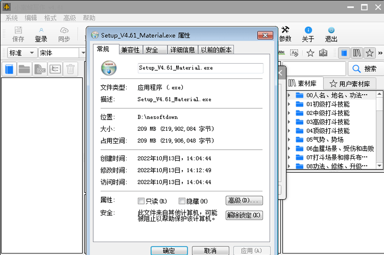The height and width of the screenshot is (255, 384).
Task: Close the properties dialog with red X
Action: pyautogui.click(x=265, y=35)
